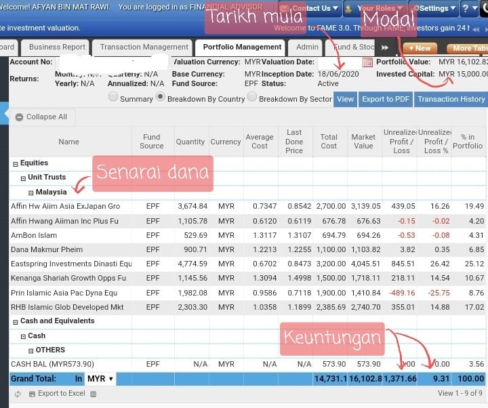Collapse the Malaysia node

click(x=30, y=193)
